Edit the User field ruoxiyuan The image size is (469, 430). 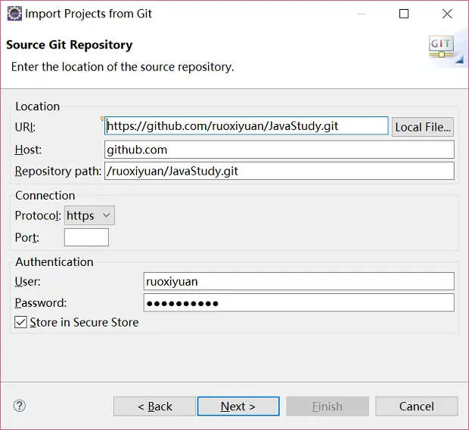click(x=299, y=281)
